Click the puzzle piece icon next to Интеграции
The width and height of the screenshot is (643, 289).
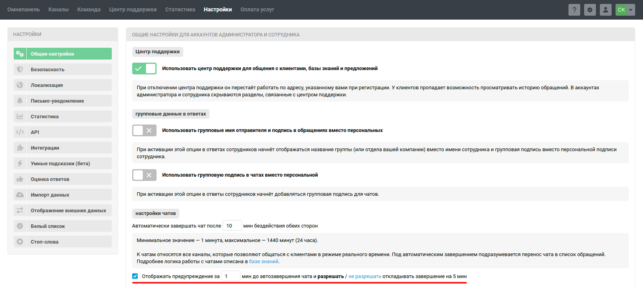(20, 148)
